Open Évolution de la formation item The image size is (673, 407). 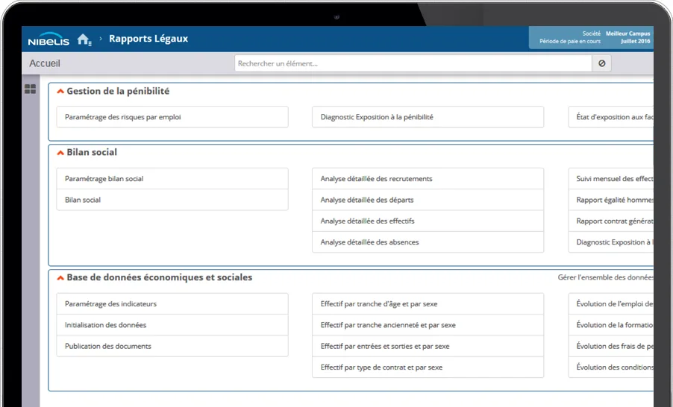click(x=611, y=325)
